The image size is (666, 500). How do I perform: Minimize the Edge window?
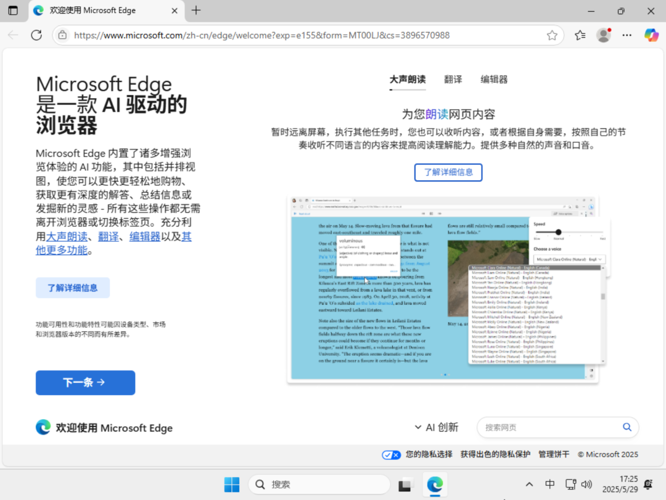point(591,11)
